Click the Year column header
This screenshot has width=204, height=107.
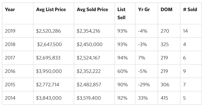[x=10, y=10]
